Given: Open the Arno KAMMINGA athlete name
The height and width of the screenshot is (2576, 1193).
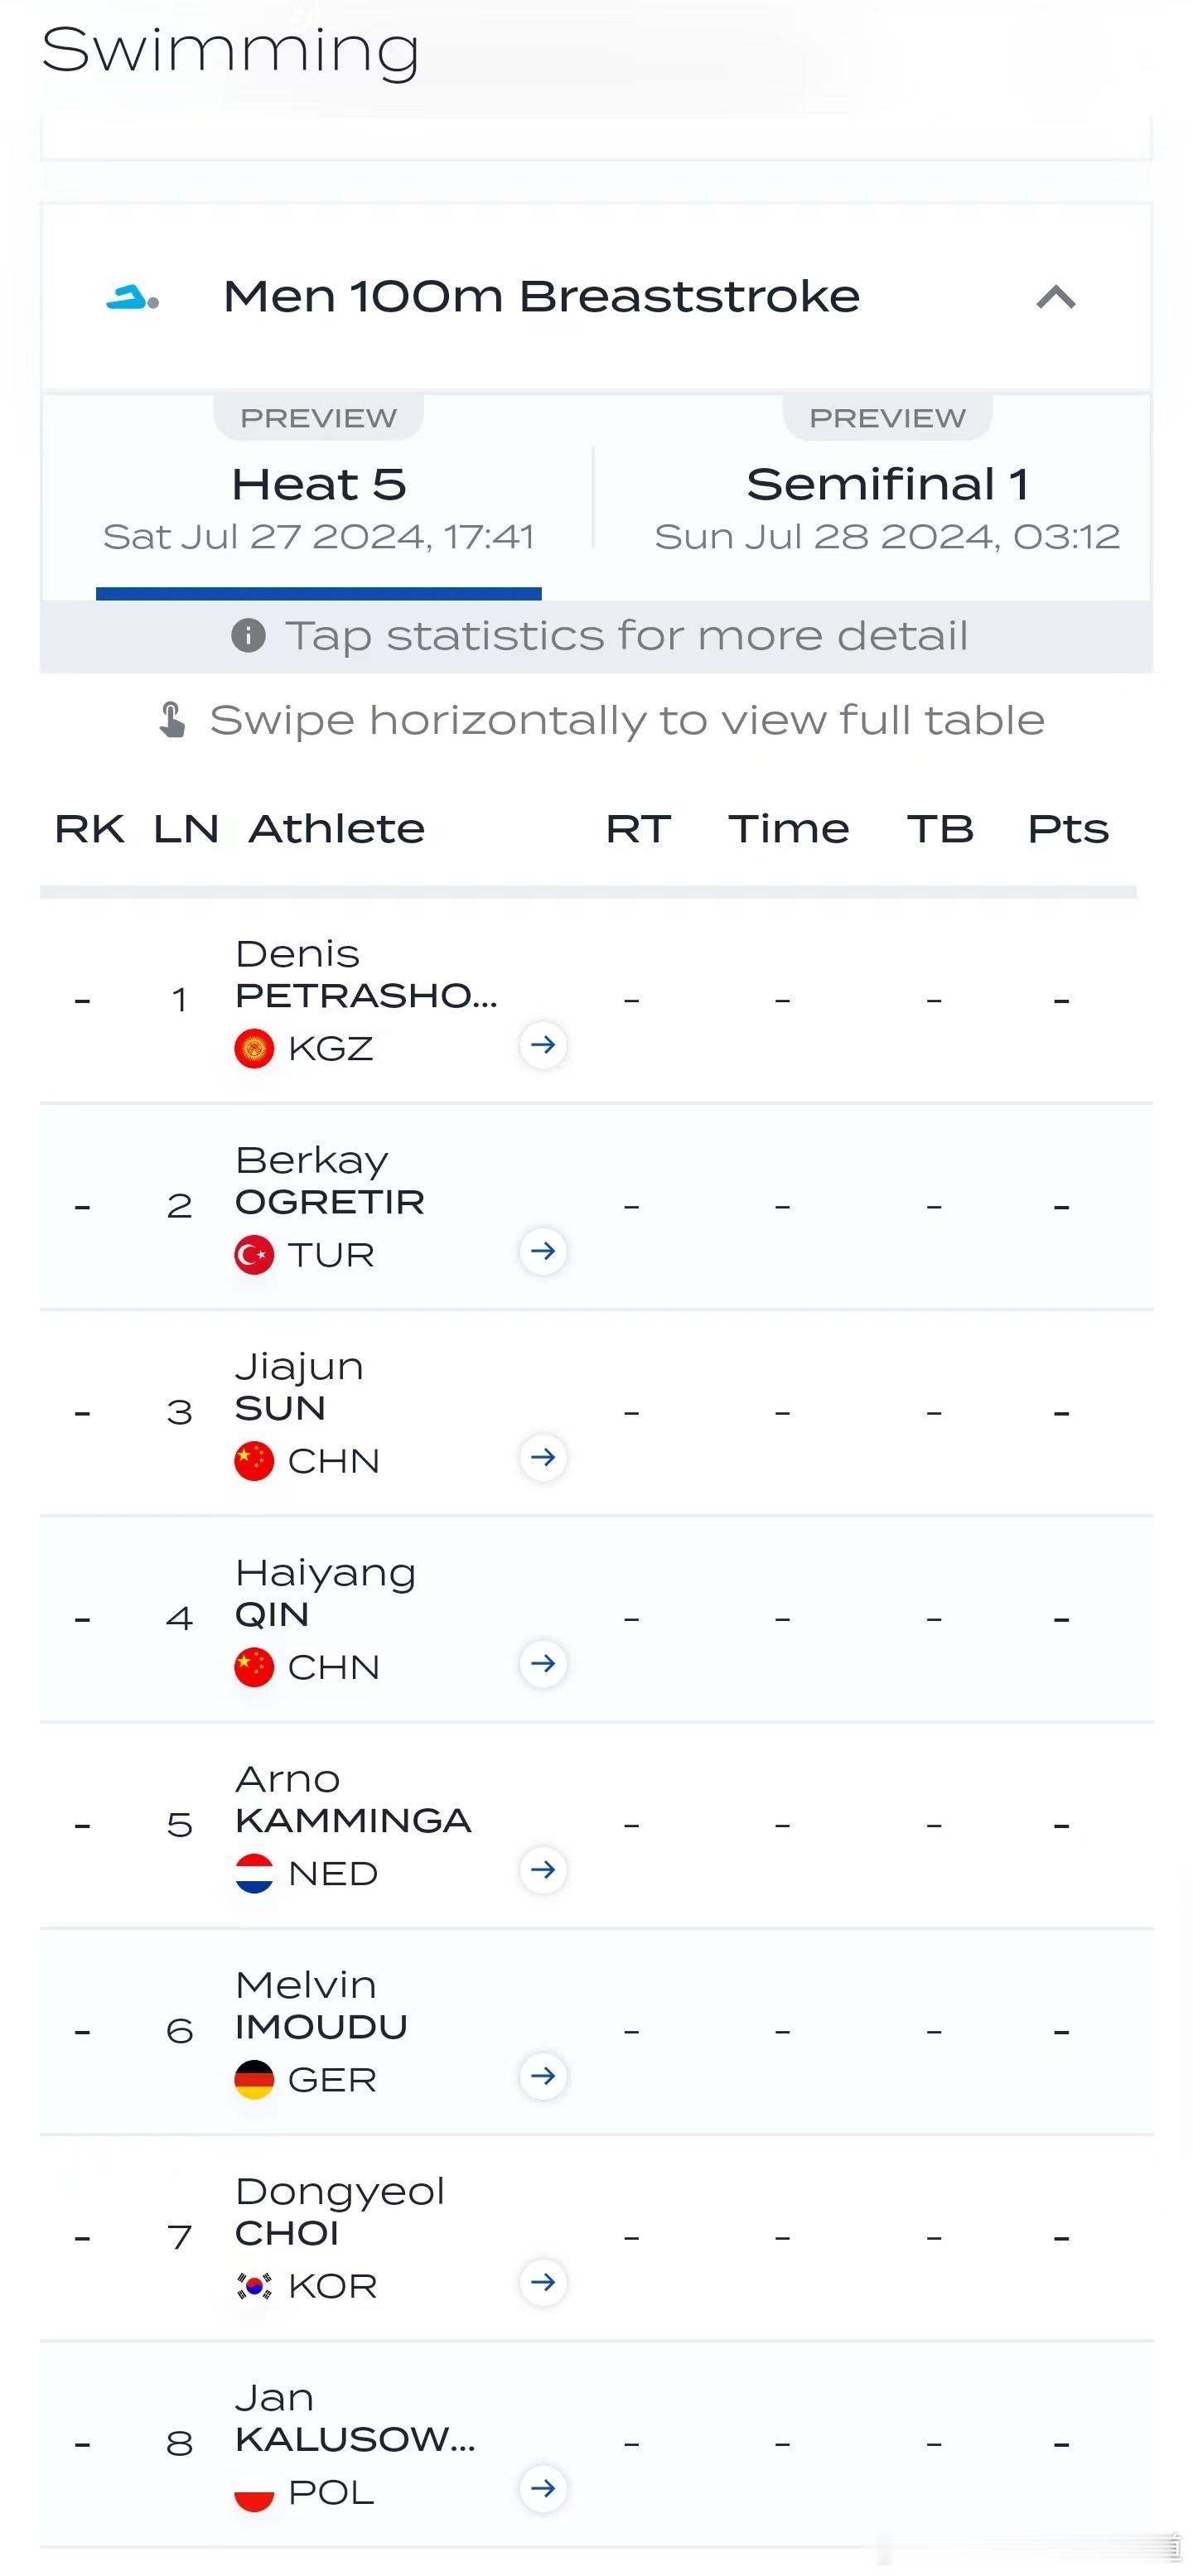Looking at the screenshot, I should 353,1800.
